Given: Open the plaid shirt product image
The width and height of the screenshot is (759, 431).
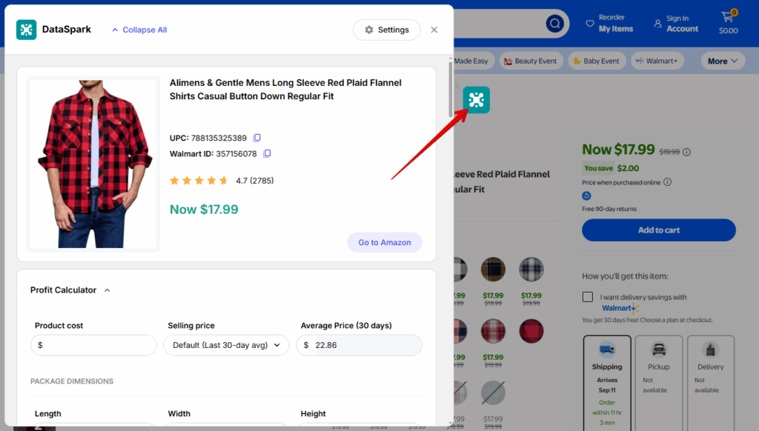Looking at the screenshot, I should tap(93, 164).
